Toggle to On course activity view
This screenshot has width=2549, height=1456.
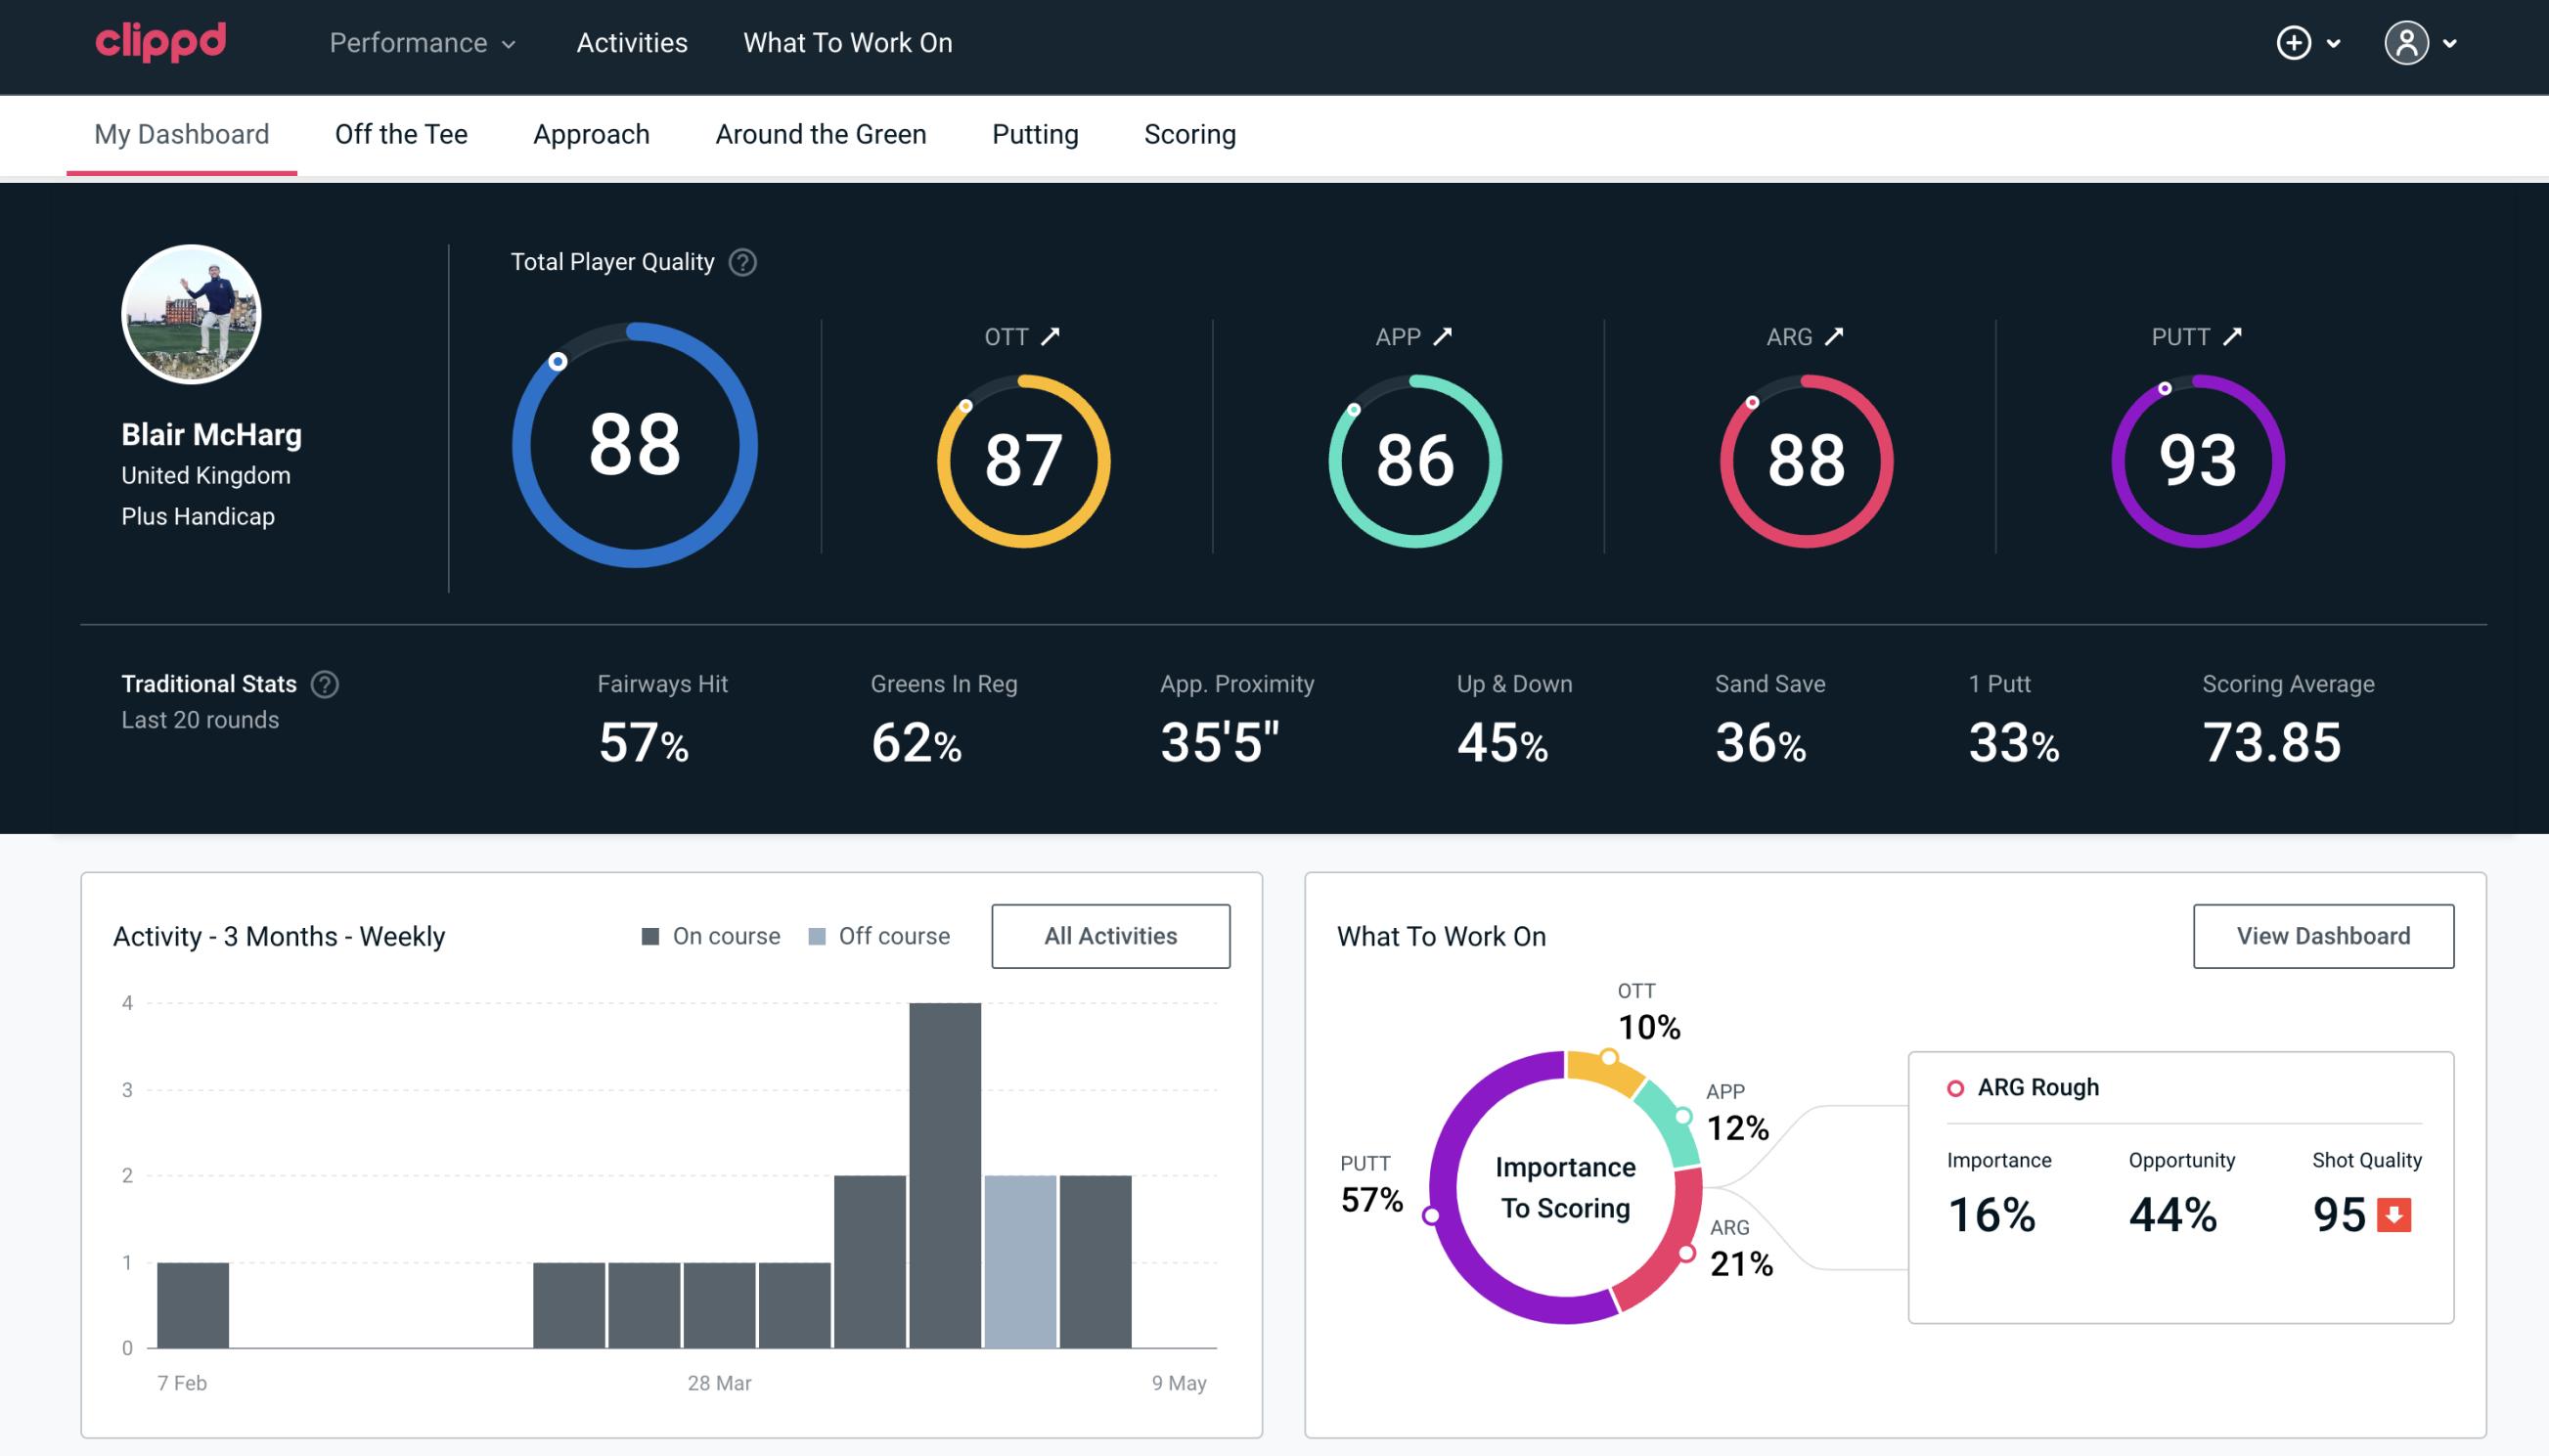click(x=711, y=935)
